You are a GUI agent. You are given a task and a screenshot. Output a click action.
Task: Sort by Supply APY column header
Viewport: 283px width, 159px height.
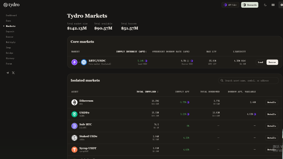182,92
